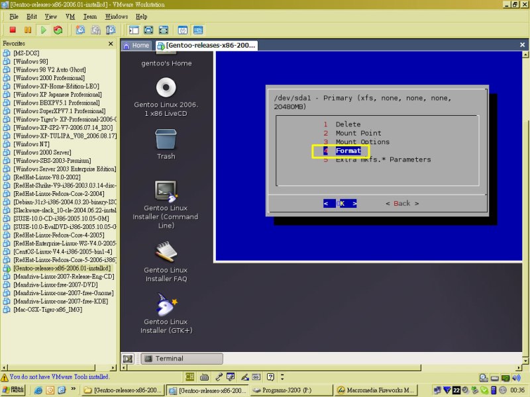This screenshot has width=530, height=397.
Task: Select [MS-DOS] in Favorites
Action: click(26, 53)
